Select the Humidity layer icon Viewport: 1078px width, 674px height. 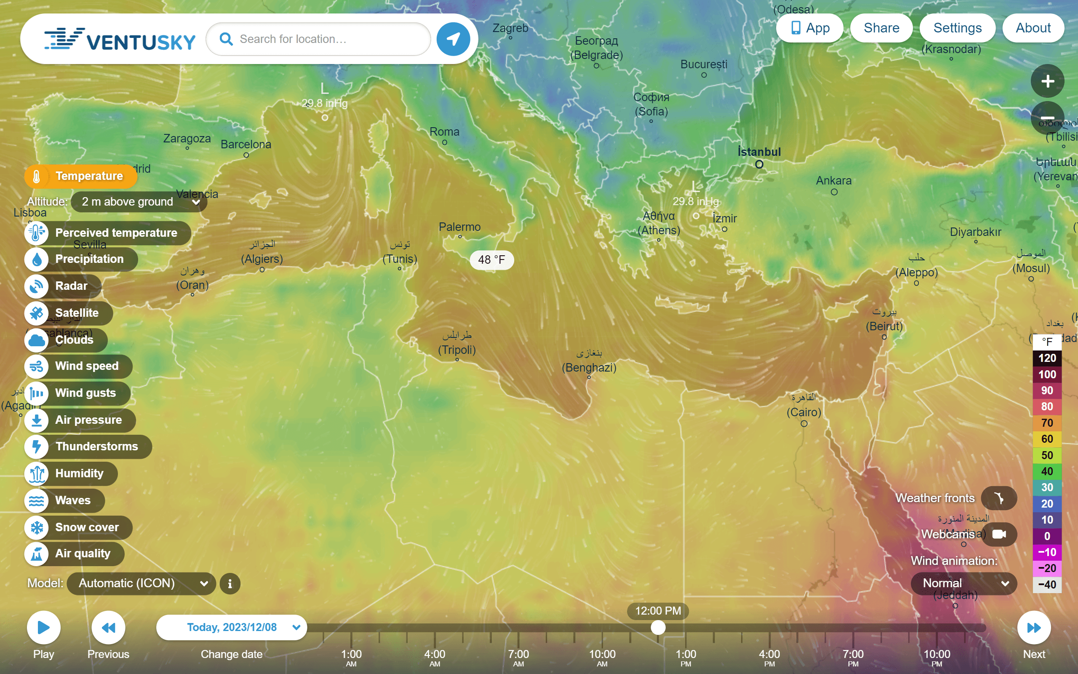pos(37,473)
